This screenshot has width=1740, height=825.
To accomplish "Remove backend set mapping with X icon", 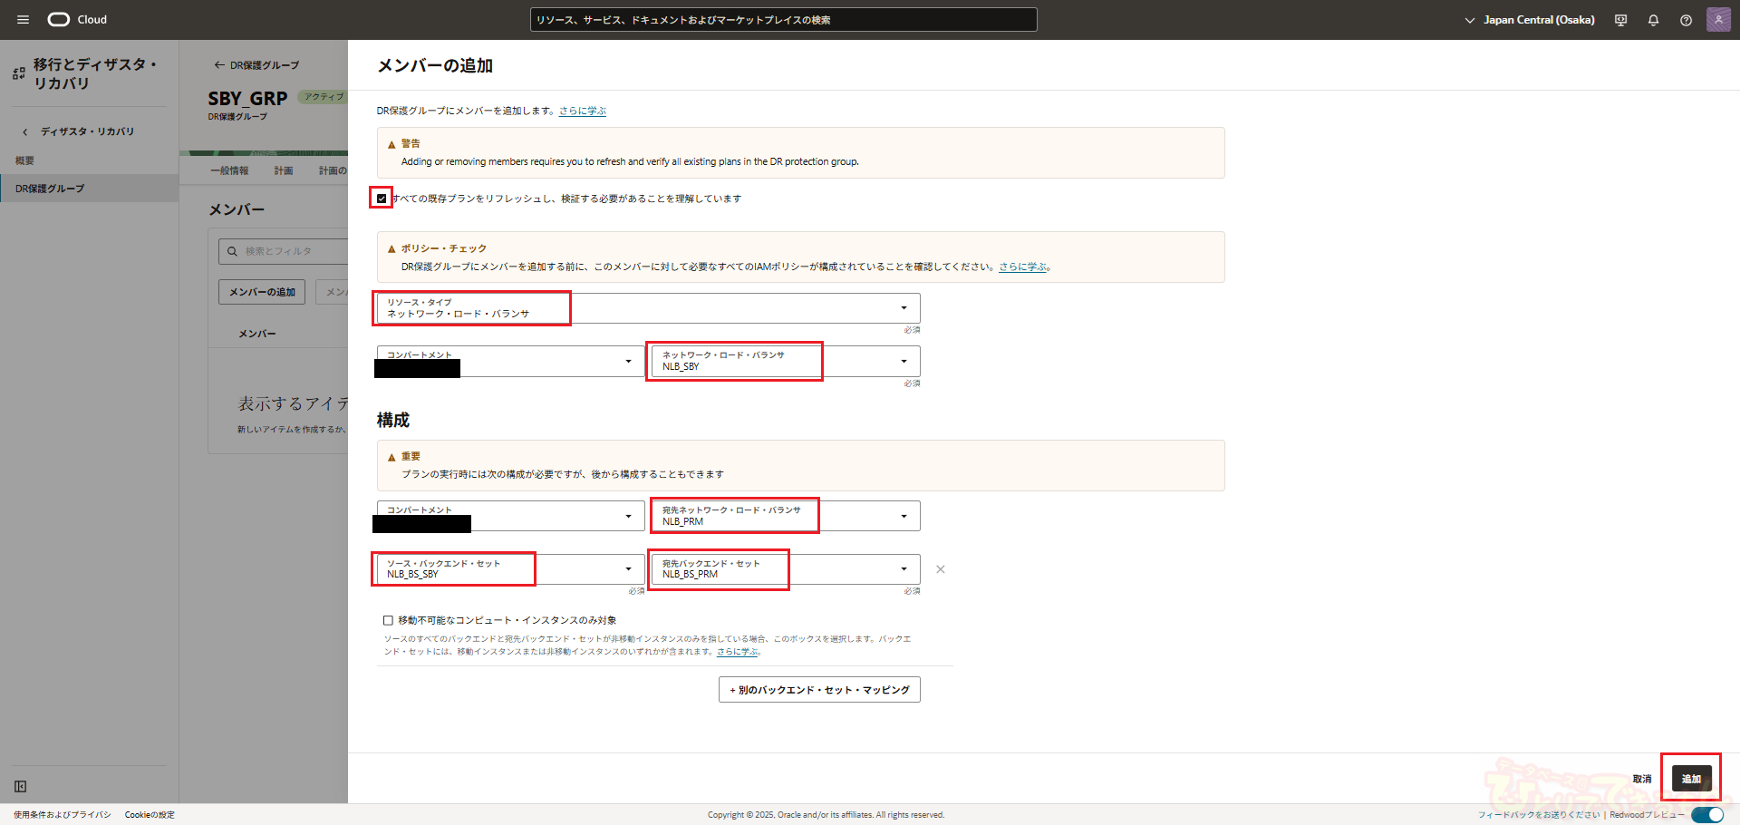I will pos(940,569).
